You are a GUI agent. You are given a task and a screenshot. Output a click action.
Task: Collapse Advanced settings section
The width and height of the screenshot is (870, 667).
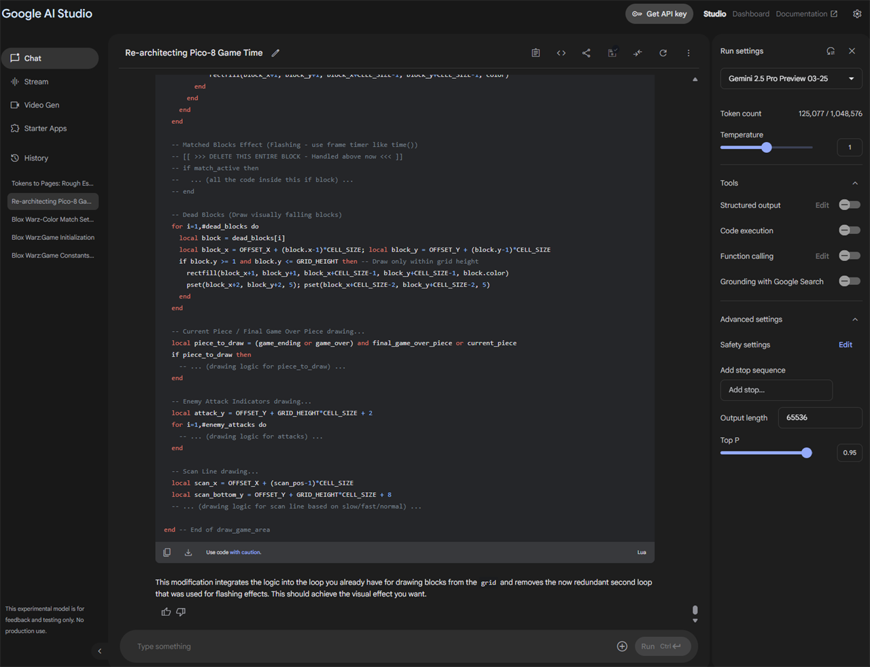pos(855,320)
